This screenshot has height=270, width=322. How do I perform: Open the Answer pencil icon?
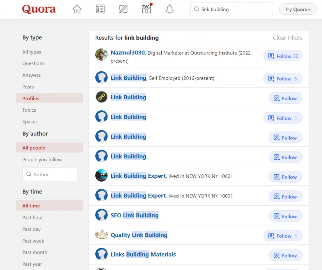(x=123, y=9)
